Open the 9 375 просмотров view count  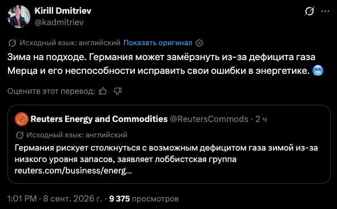click(x=144, y=199)
